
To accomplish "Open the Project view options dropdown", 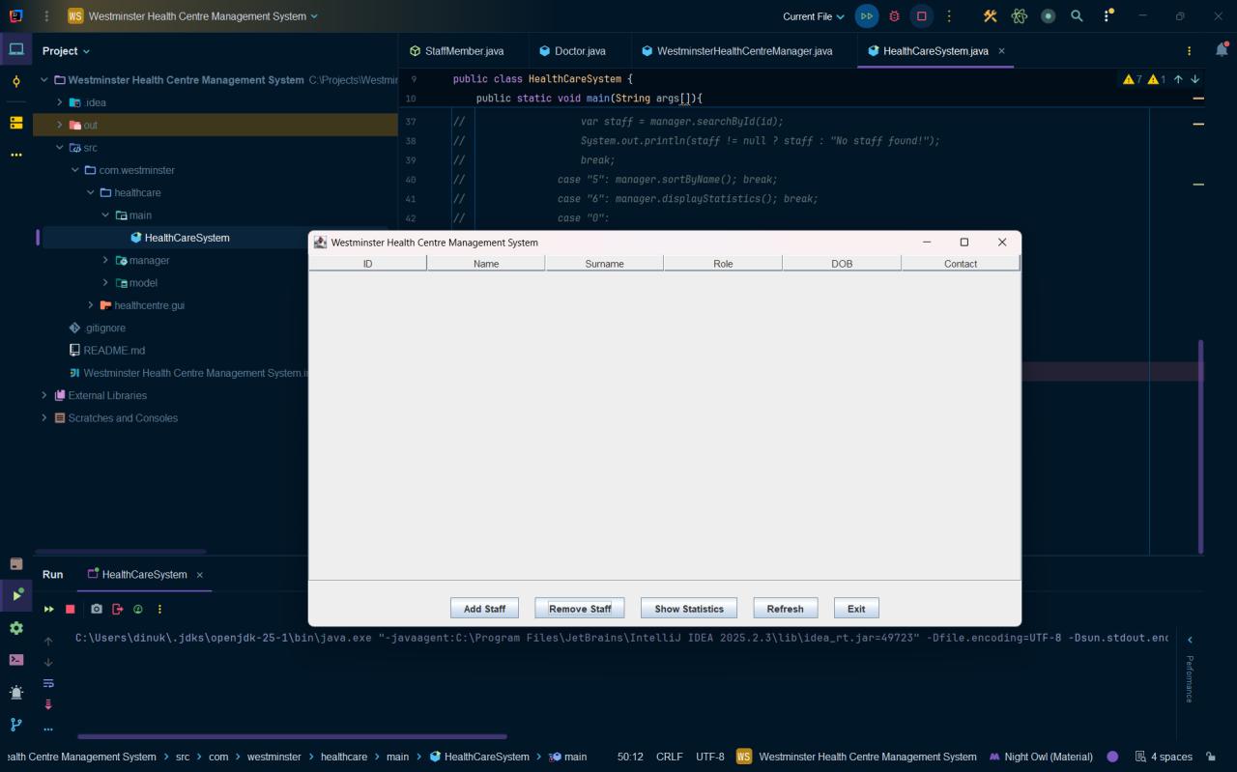I will pyautogui.click(x=66, y=51).
